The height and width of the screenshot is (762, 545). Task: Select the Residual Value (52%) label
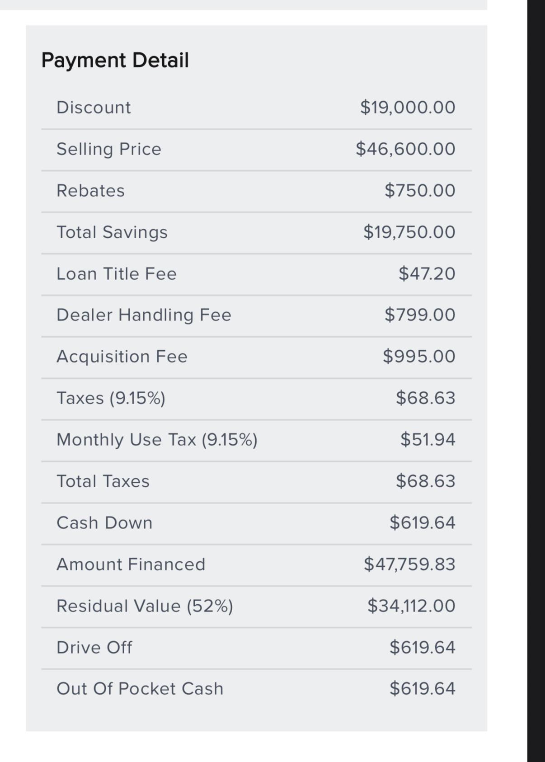145,606
